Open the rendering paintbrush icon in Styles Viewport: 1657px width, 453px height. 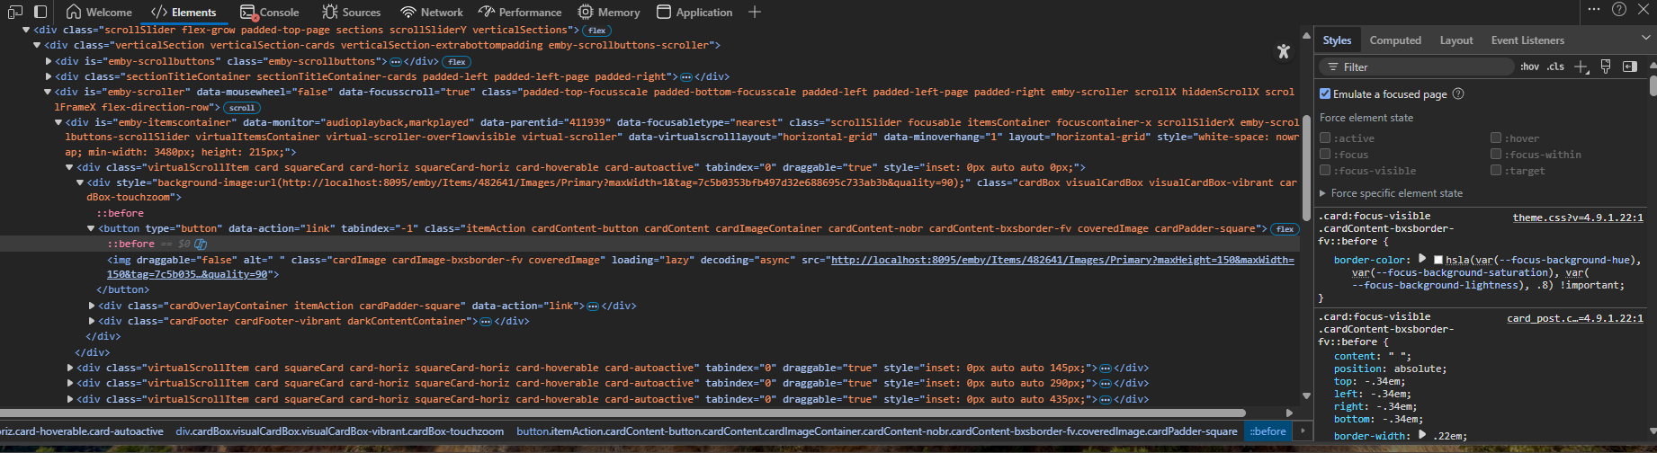(1606, 67)
